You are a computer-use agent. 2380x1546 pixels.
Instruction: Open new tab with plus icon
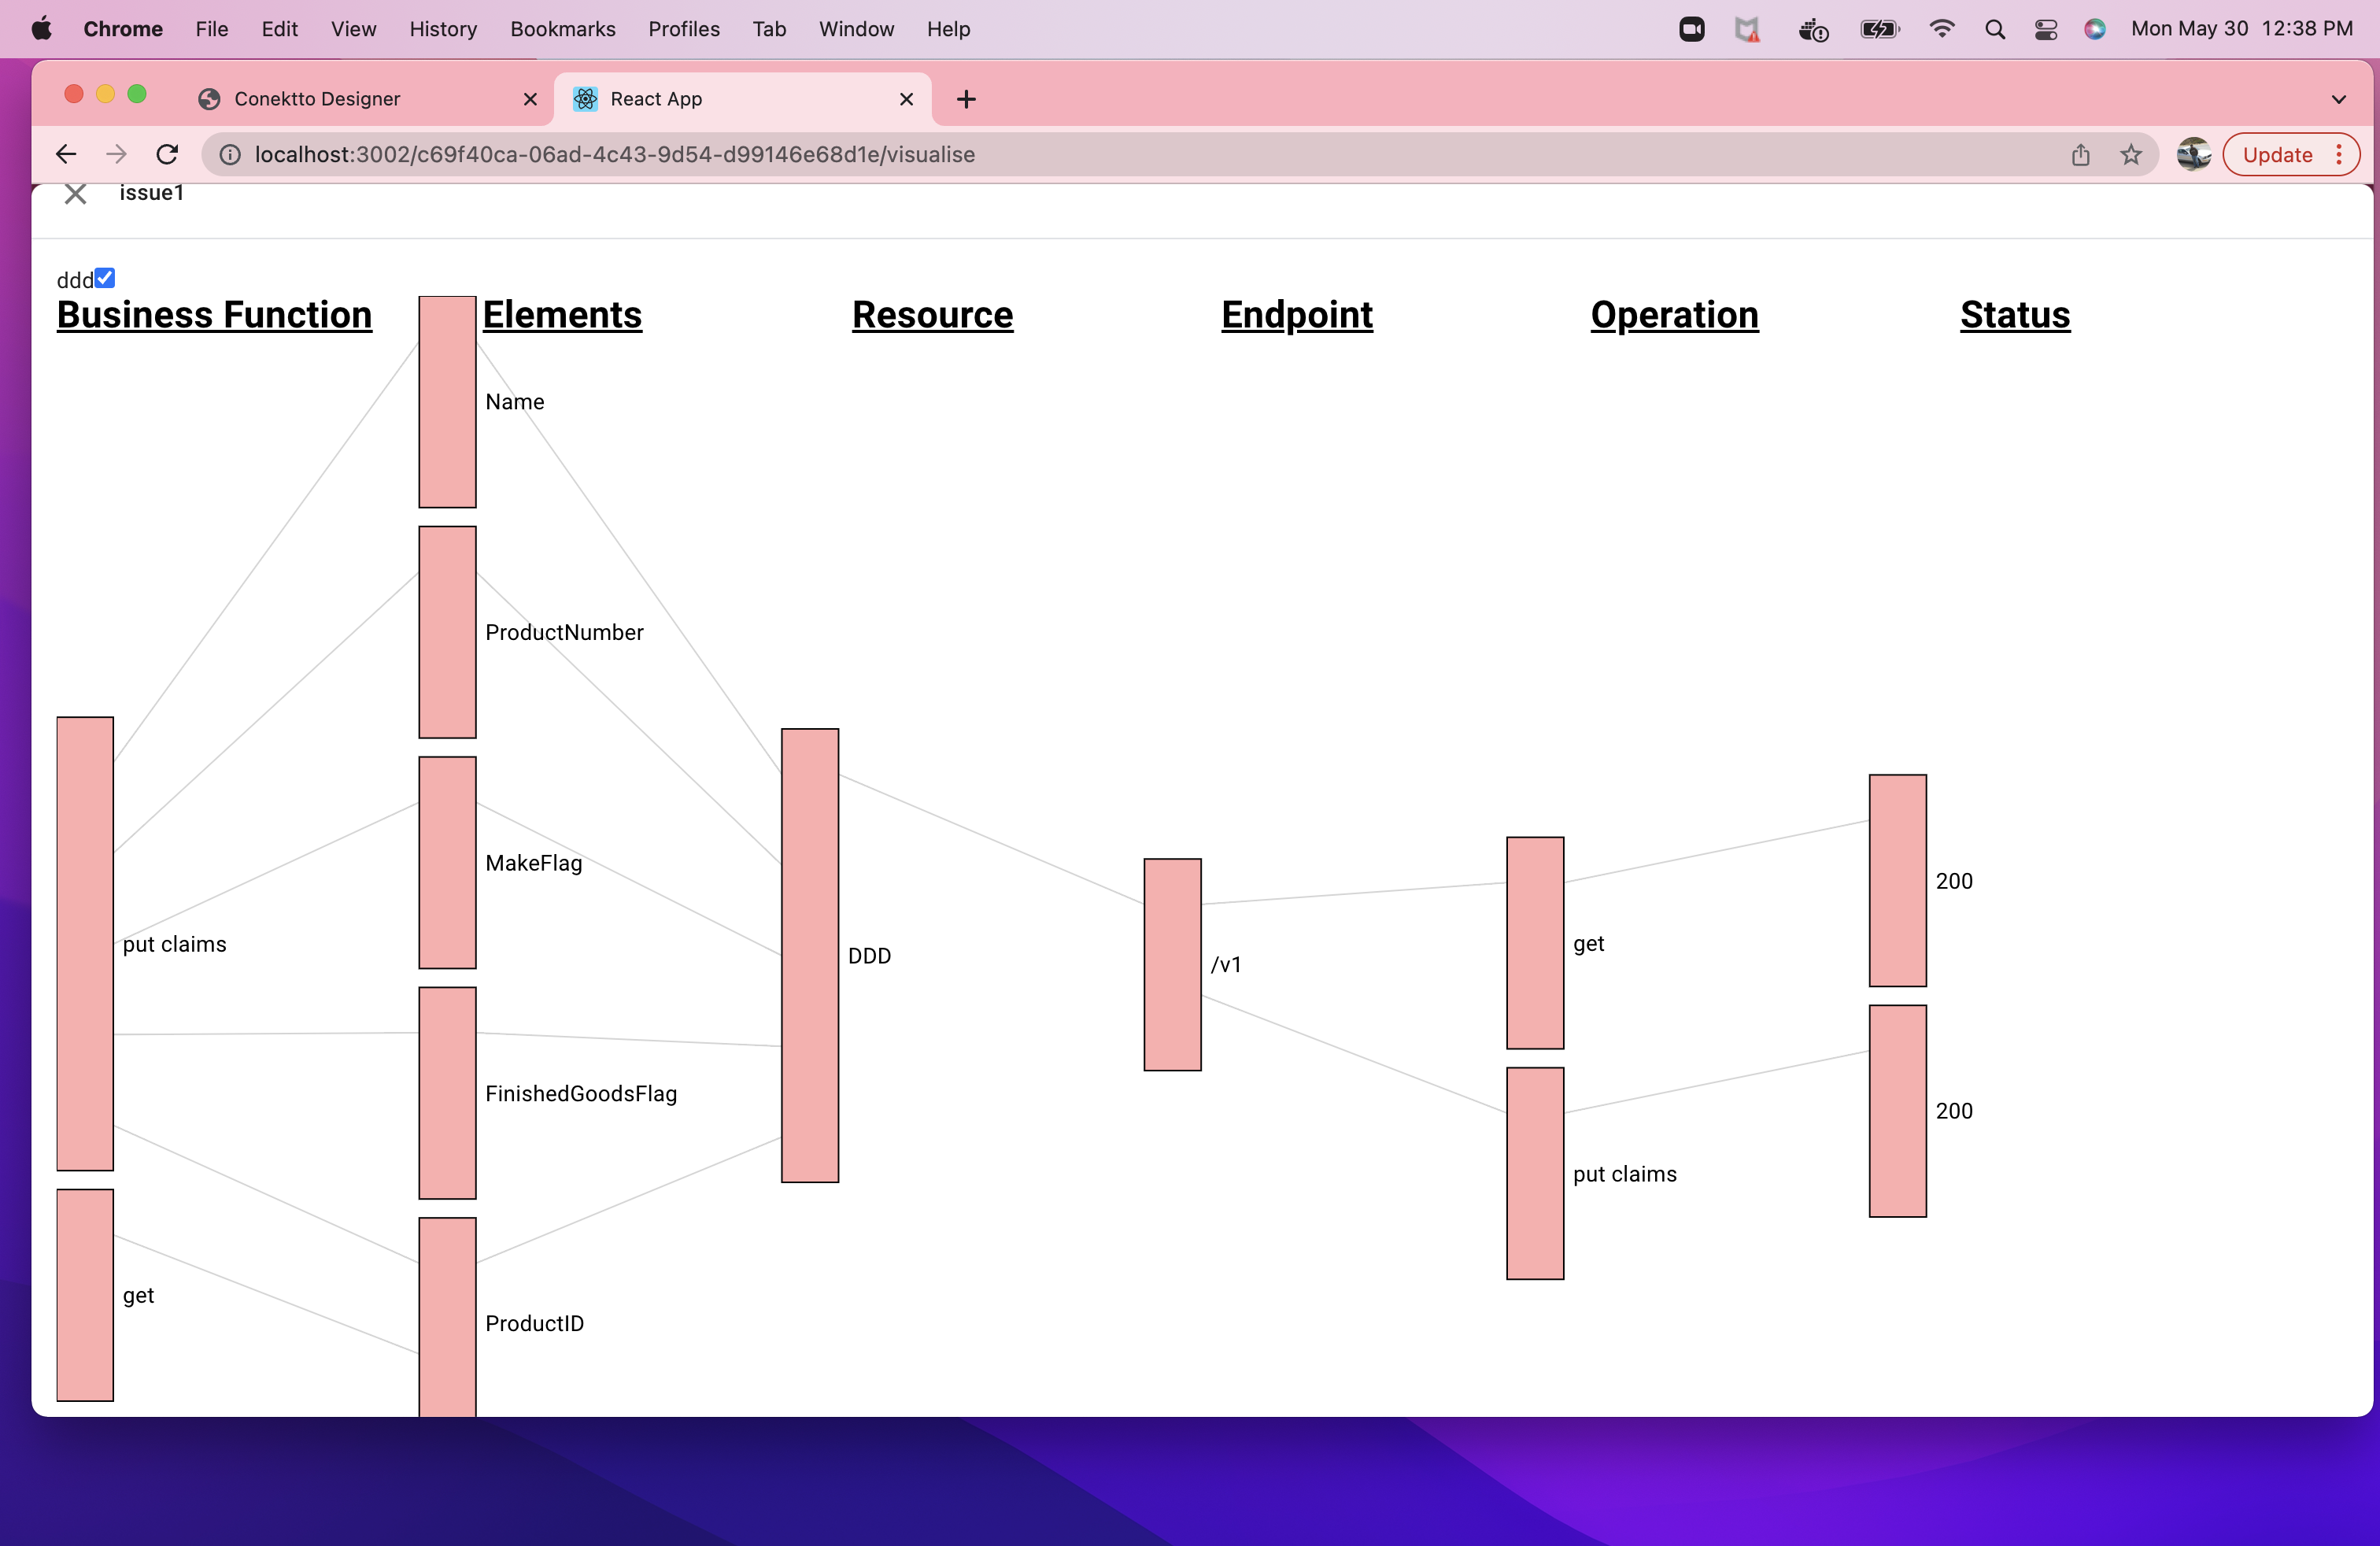pyautogui.click(x=966, y=99)
